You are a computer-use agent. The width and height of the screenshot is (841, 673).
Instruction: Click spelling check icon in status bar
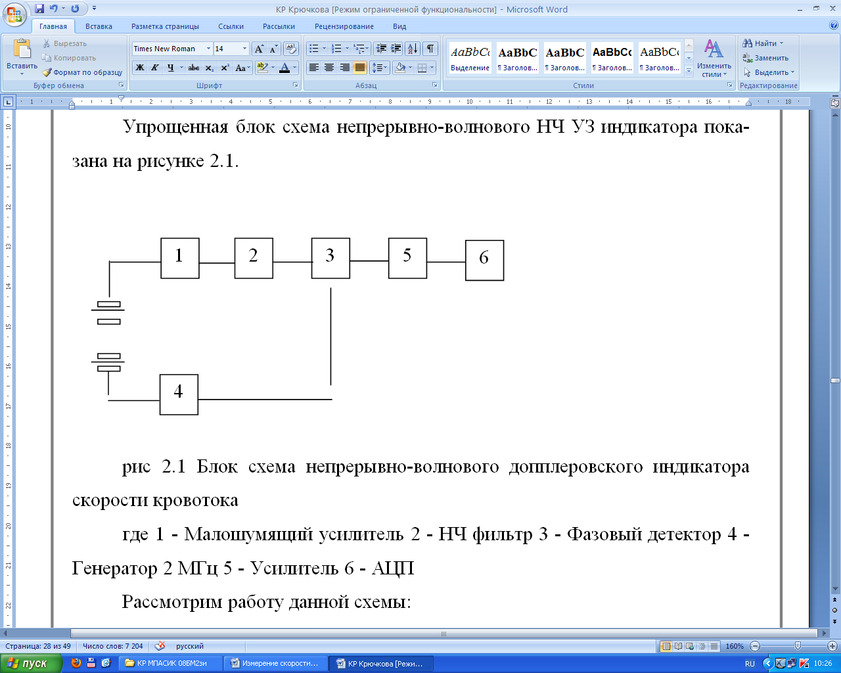pyautogui.click(x=160, y=646)
